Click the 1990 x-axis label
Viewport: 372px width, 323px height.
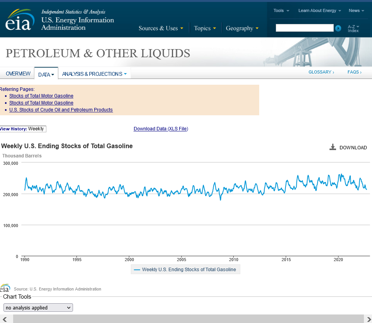click(x=25, y=260)
